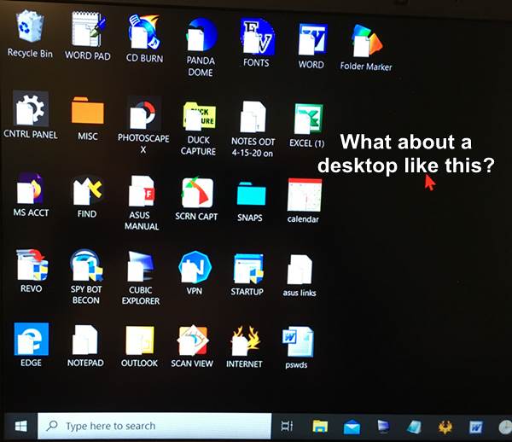Click the Type here to search box

tap(154, 426)
